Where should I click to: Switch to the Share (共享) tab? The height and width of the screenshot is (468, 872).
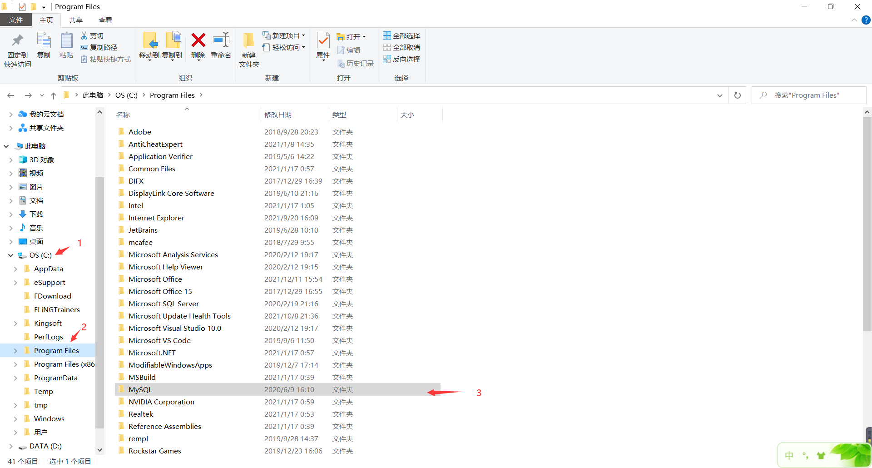[76, 20]
